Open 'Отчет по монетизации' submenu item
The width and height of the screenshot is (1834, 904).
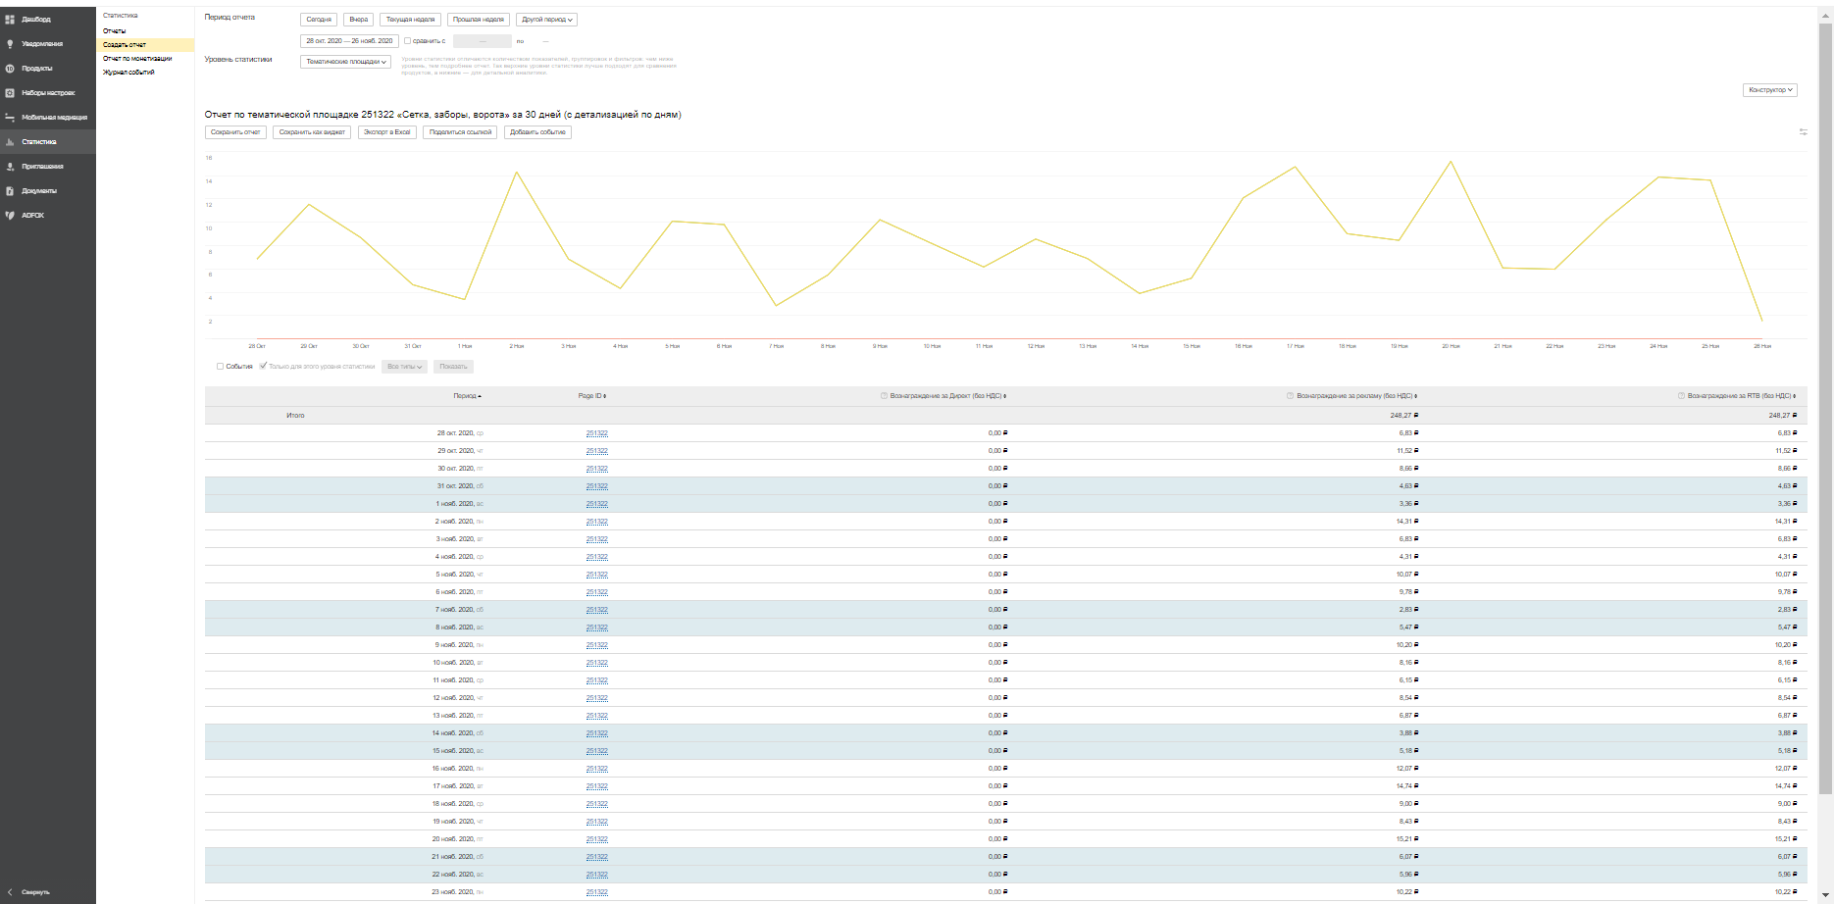click(137, 59)
